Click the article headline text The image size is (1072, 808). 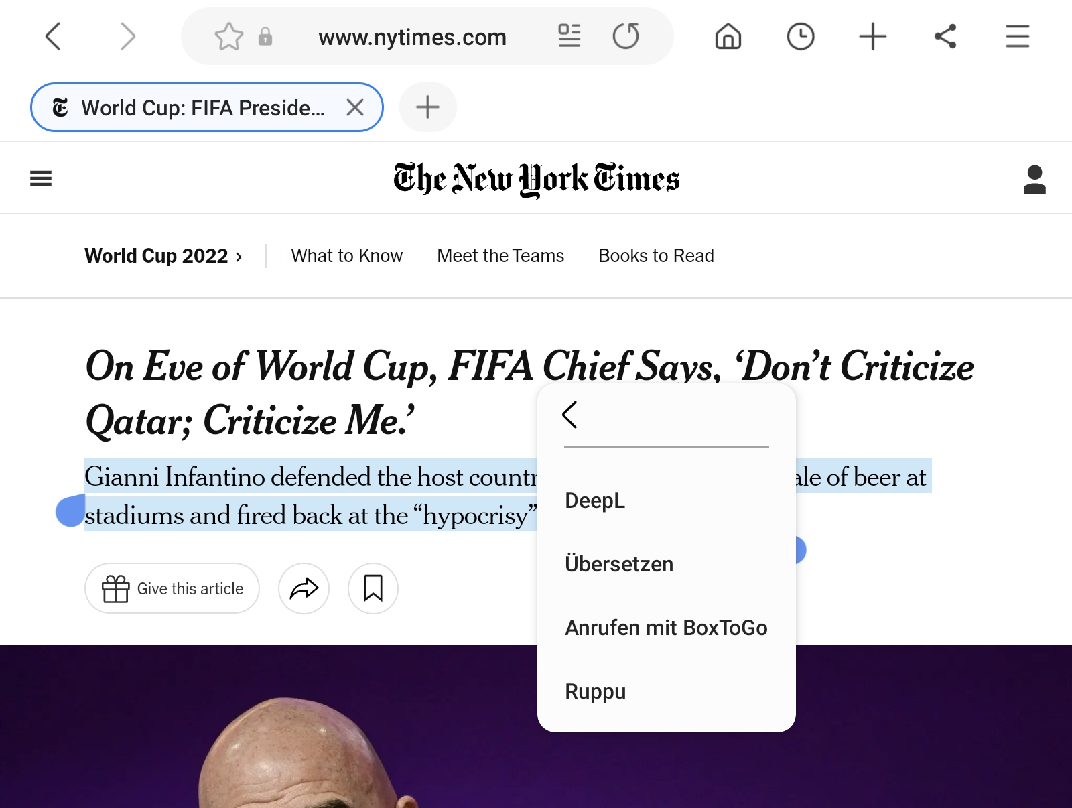pyautogui.click(x=529, y=393)
